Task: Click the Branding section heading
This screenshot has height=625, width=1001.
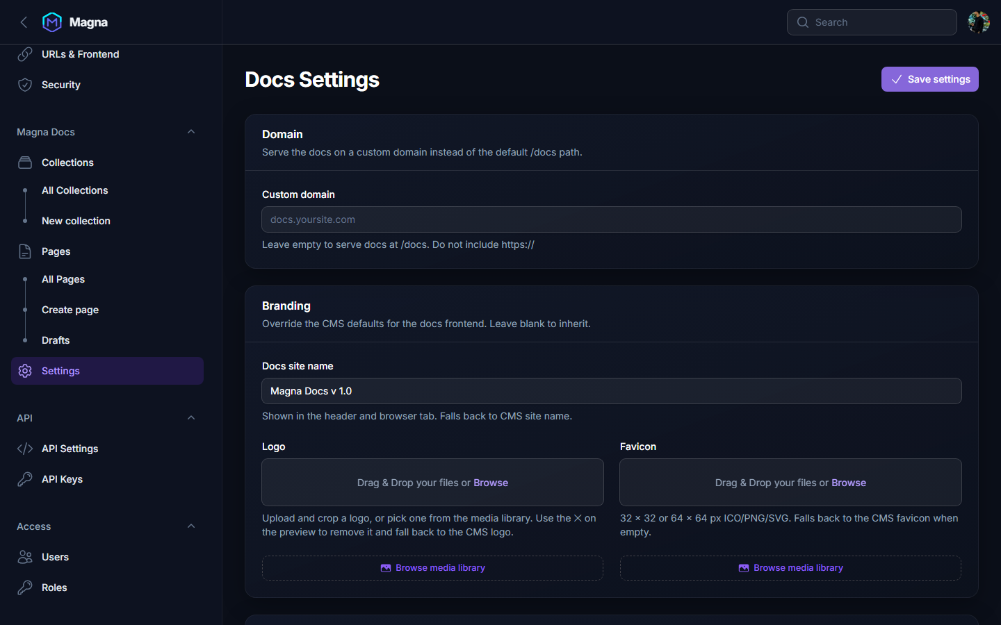Action: 286,306
